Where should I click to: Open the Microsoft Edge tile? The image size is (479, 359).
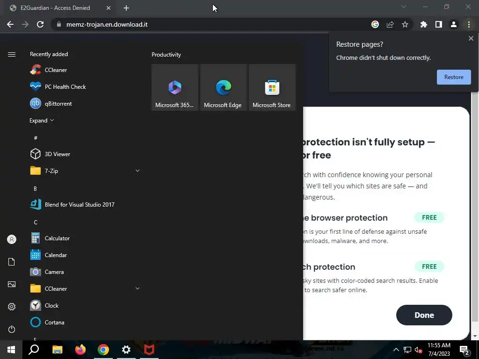click(223, 87)
